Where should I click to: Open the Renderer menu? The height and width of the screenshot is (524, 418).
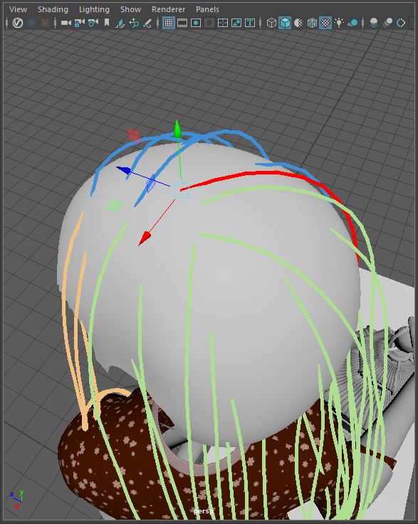tap(168, 9)
